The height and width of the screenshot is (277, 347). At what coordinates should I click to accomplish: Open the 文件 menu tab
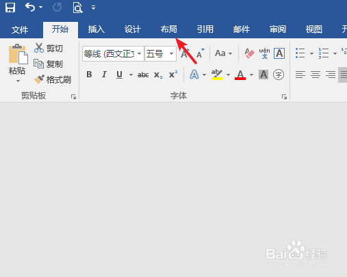tap(20, 29)
